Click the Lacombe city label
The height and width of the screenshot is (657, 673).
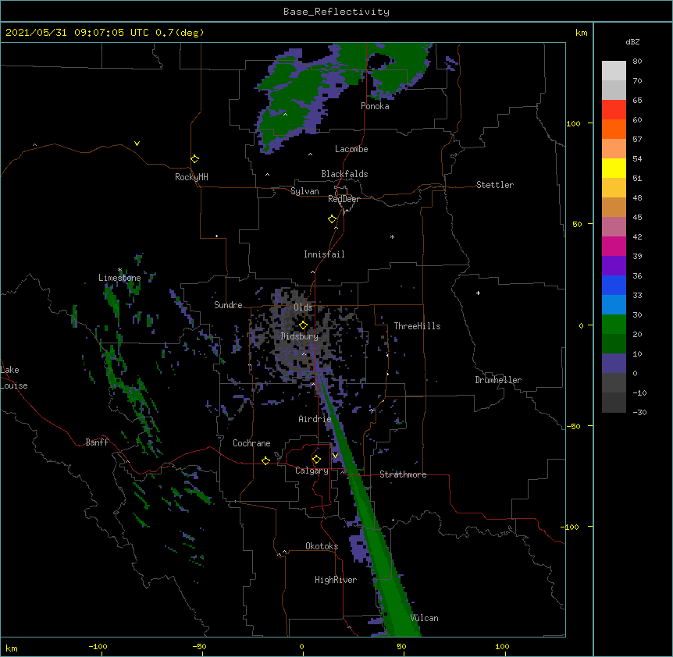tap(351, 149)
